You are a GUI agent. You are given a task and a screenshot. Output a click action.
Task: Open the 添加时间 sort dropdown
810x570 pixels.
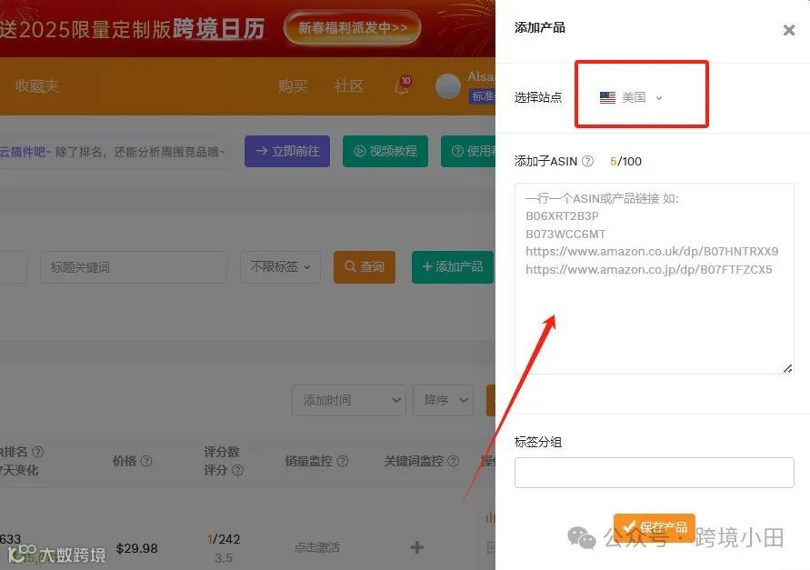[349, 401]
